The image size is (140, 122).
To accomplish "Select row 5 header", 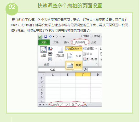I will [x=42, y=93].
